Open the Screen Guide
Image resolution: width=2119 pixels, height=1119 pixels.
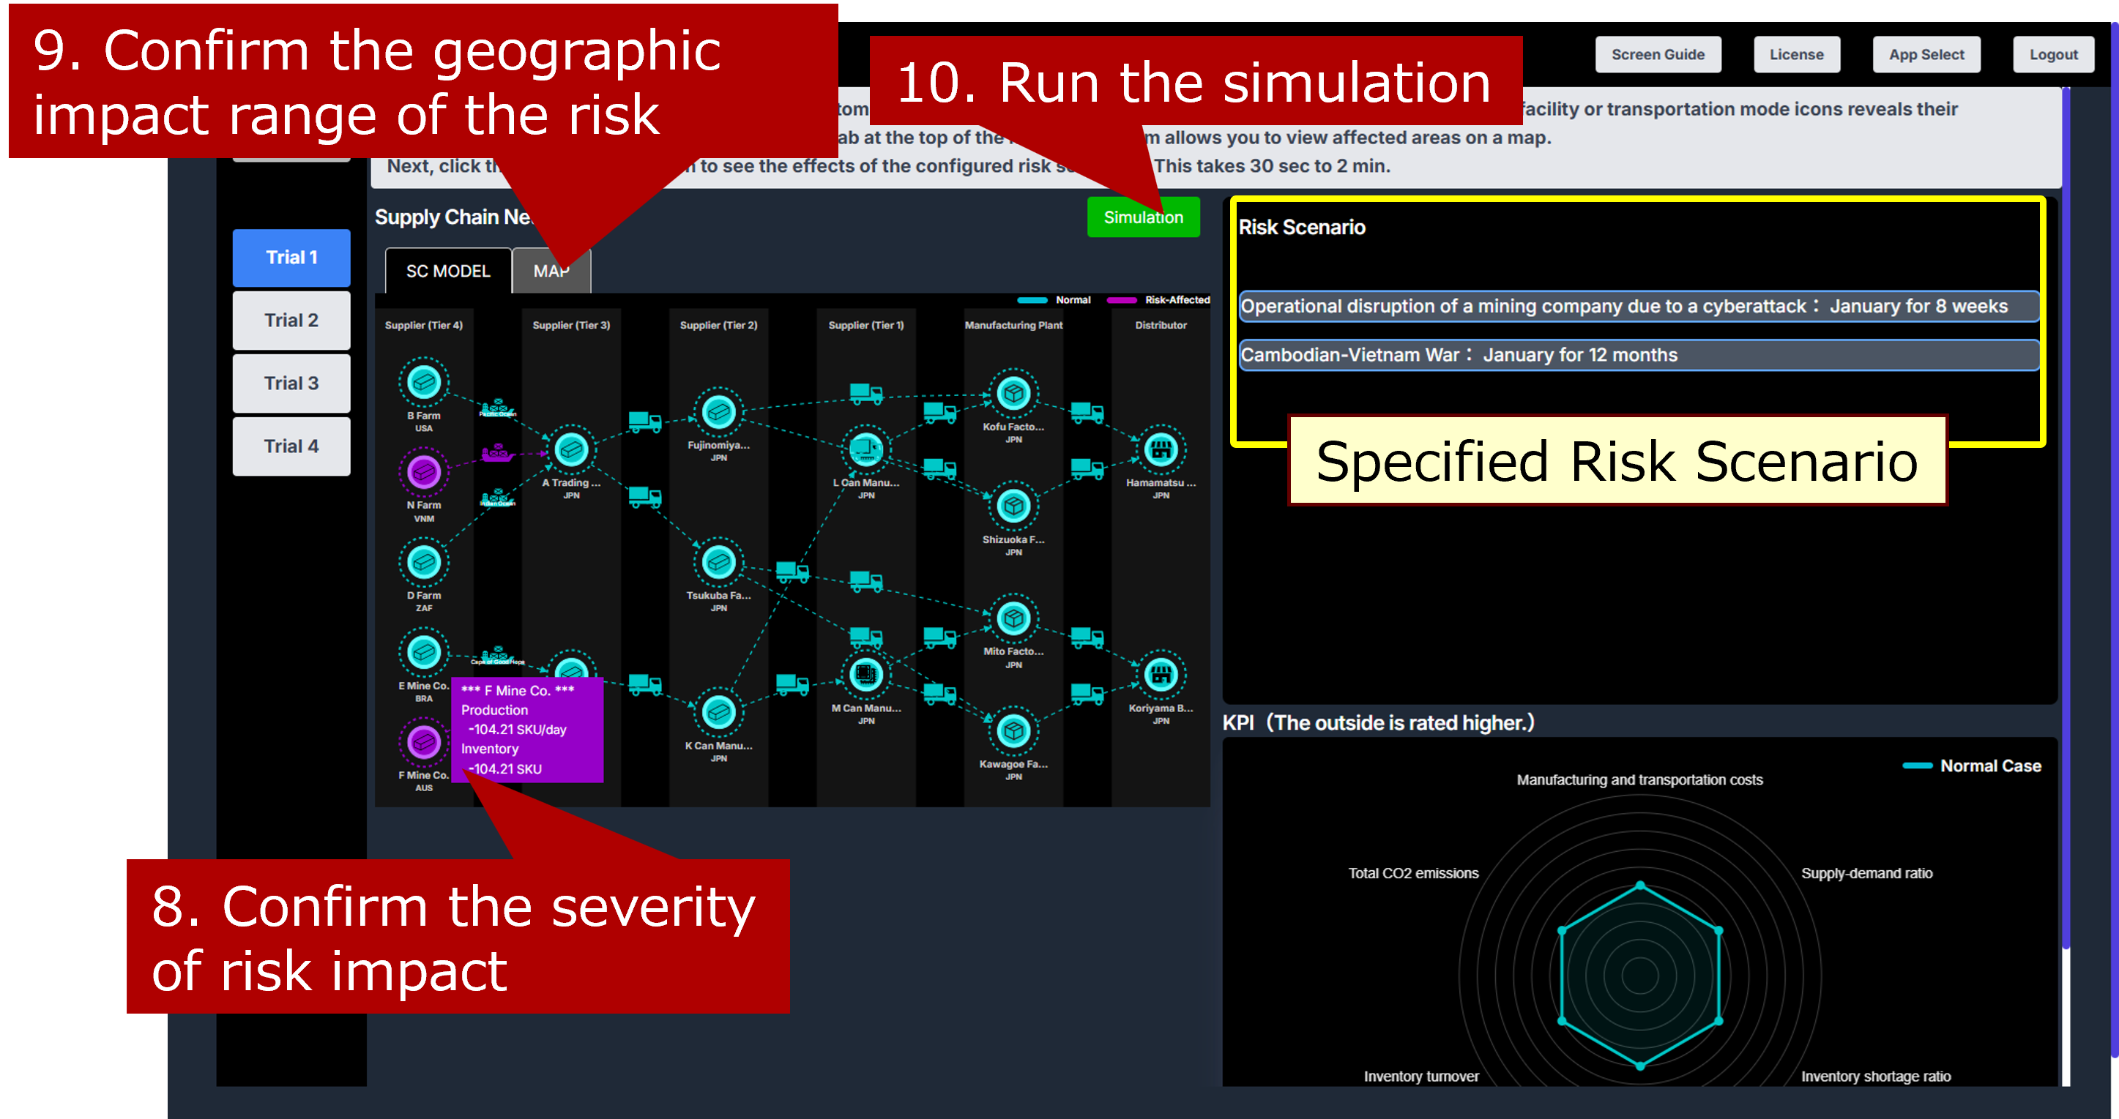[x=1657, y=54]
